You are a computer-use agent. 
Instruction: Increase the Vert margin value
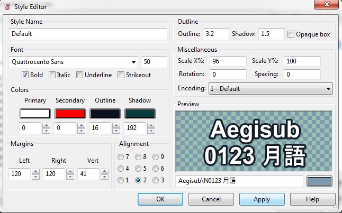pyautogui.click(x=104, y=171)
